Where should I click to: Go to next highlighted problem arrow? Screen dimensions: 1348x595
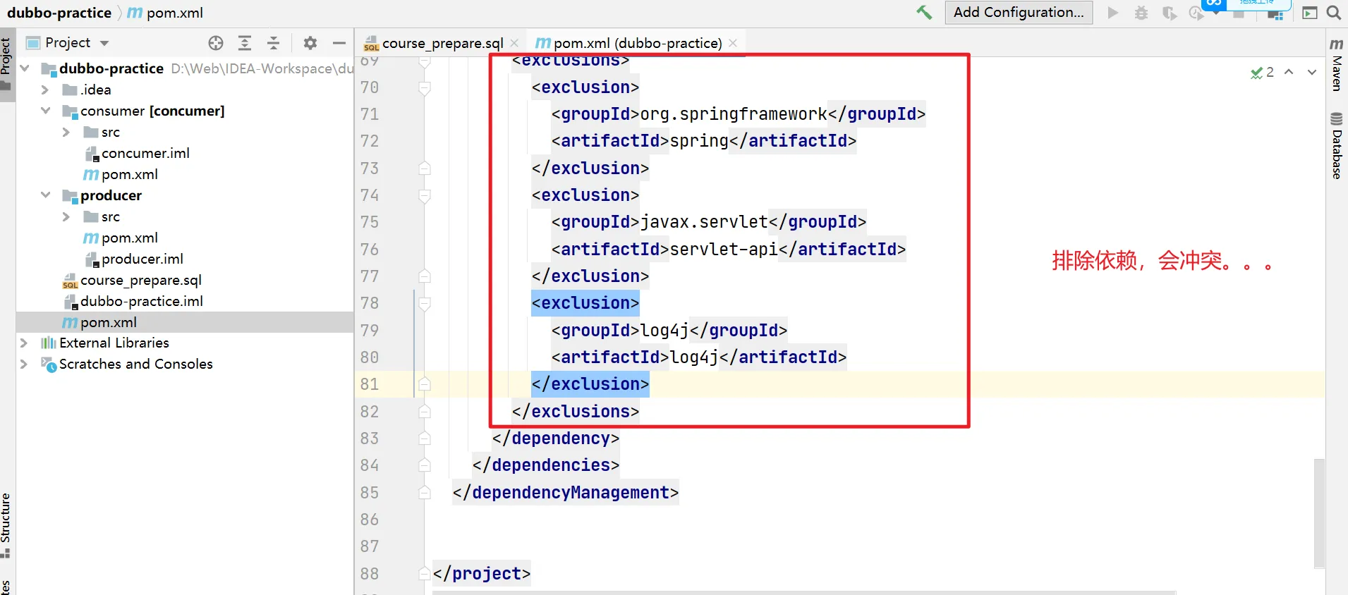point(1312,72)
